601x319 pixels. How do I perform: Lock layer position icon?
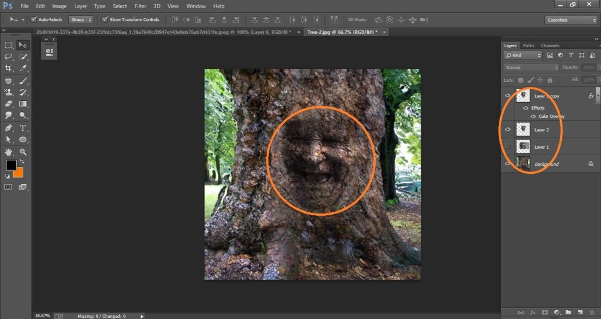pos(540,80)
